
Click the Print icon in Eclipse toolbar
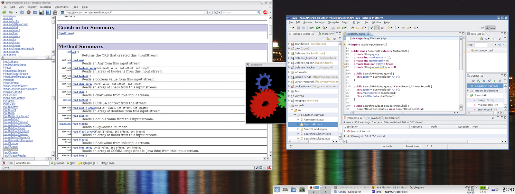coord(303,28)
